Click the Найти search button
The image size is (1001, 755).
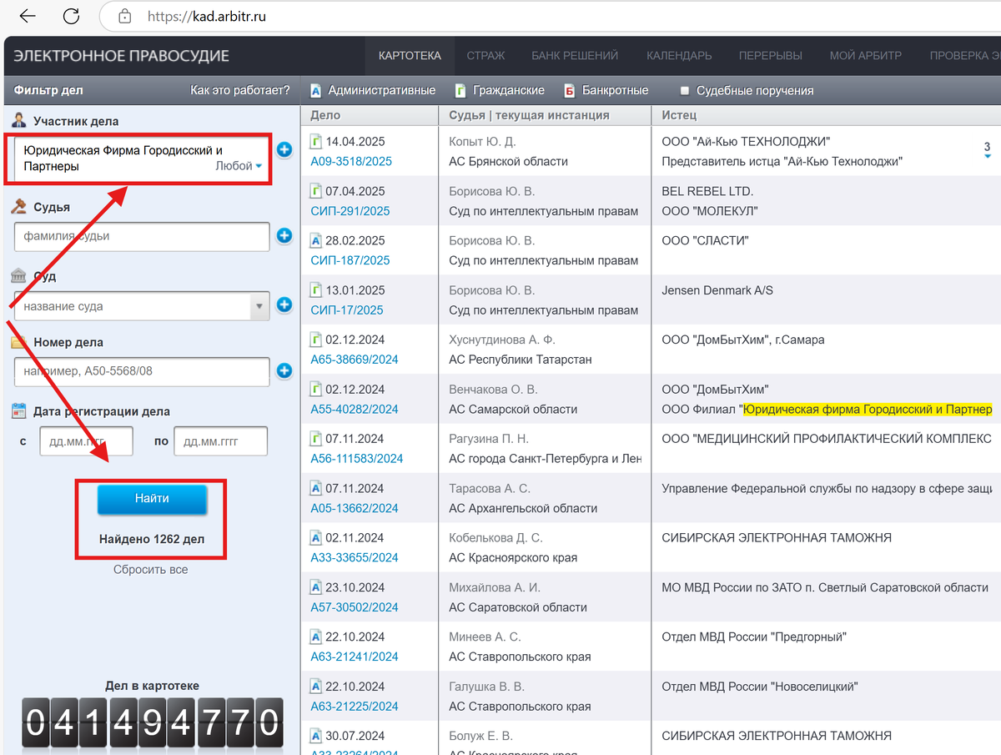(152, 498)
